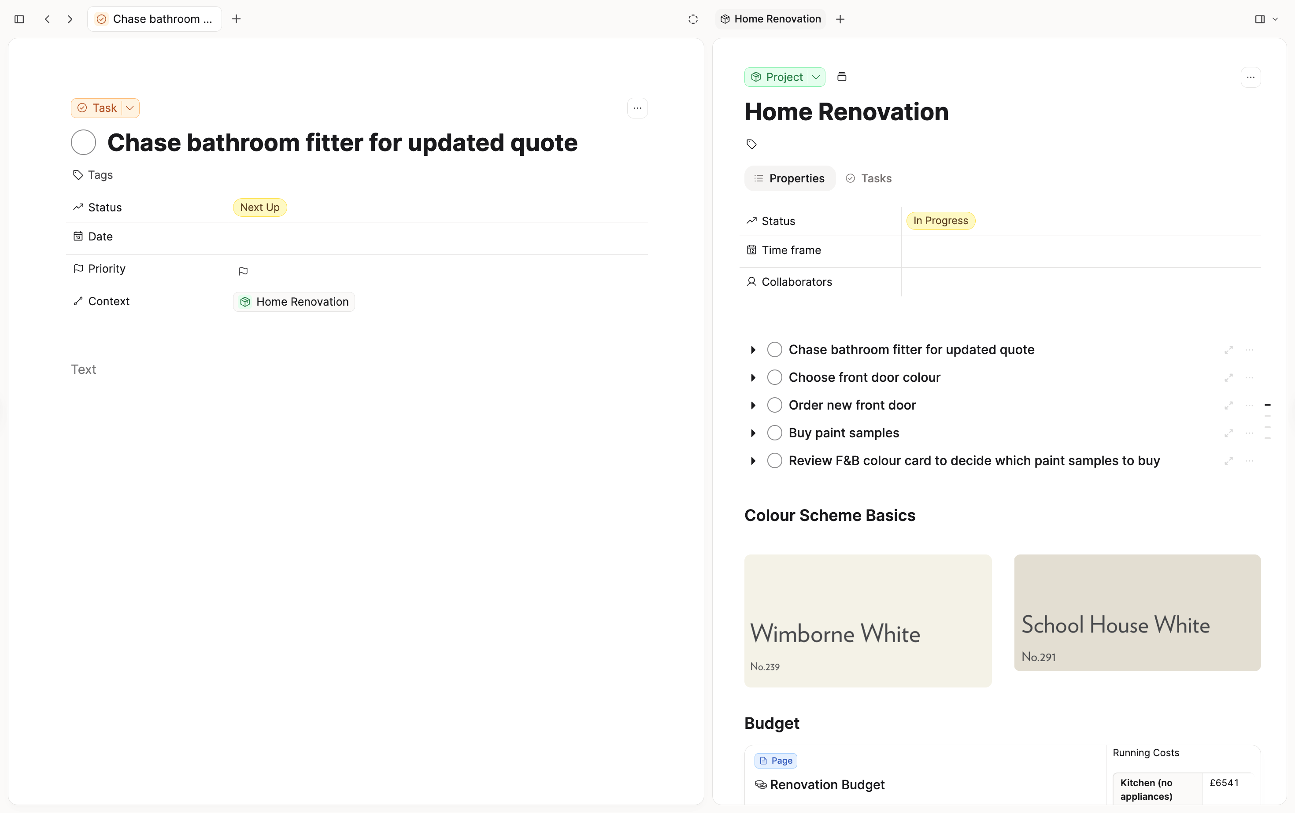Open new tab next to Chase bathroom tab
This screenshot has height=813, width=1295.
(x=236, y=19)
